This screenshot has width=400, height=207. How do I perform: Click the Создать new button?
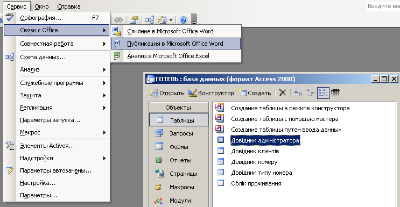click(254, 93)
